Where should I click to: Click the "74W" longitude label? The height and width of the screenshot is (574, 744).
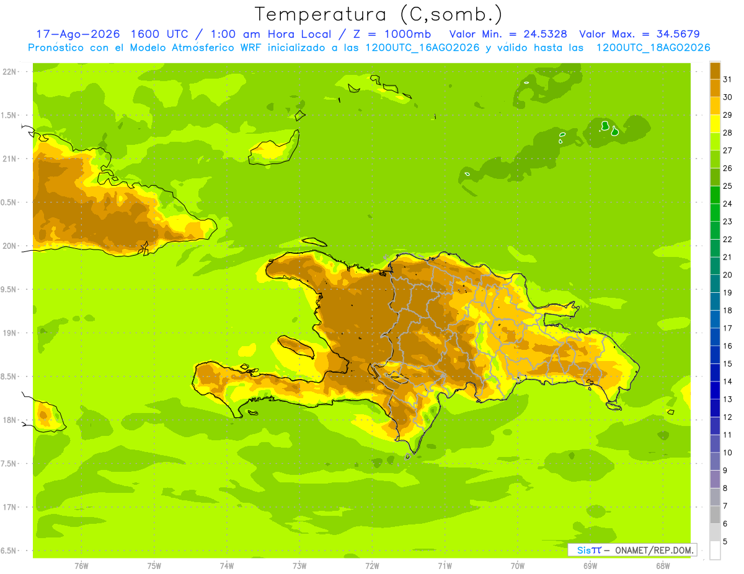pyautogui.click(x=227, y=566)
